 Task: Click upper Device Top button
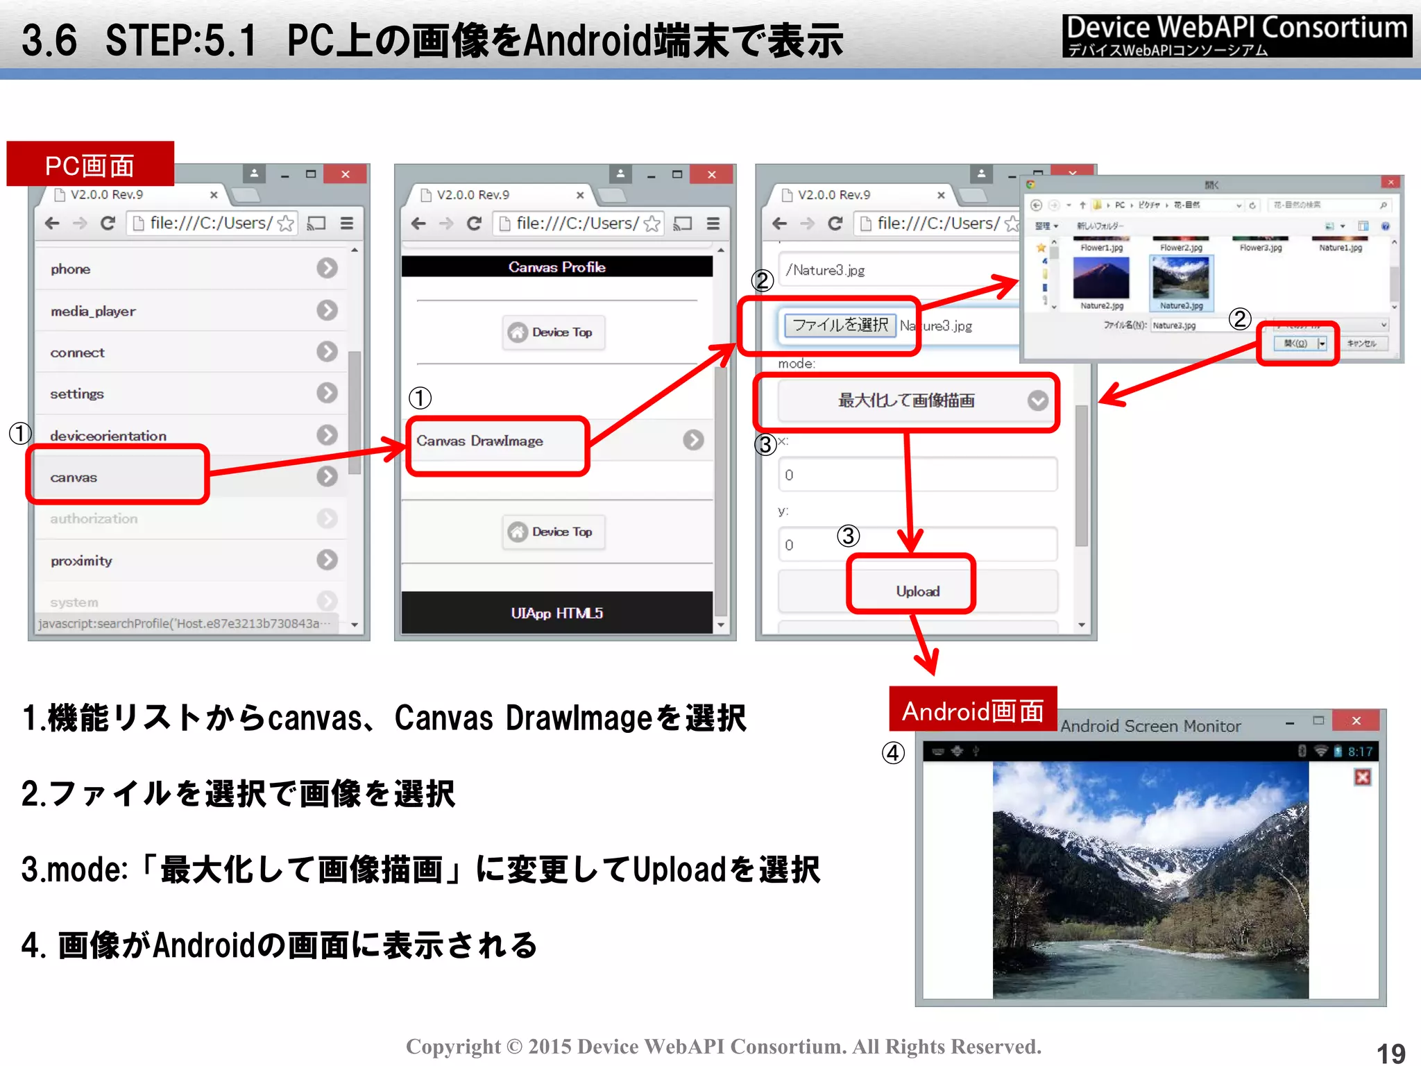click(553, 332)
